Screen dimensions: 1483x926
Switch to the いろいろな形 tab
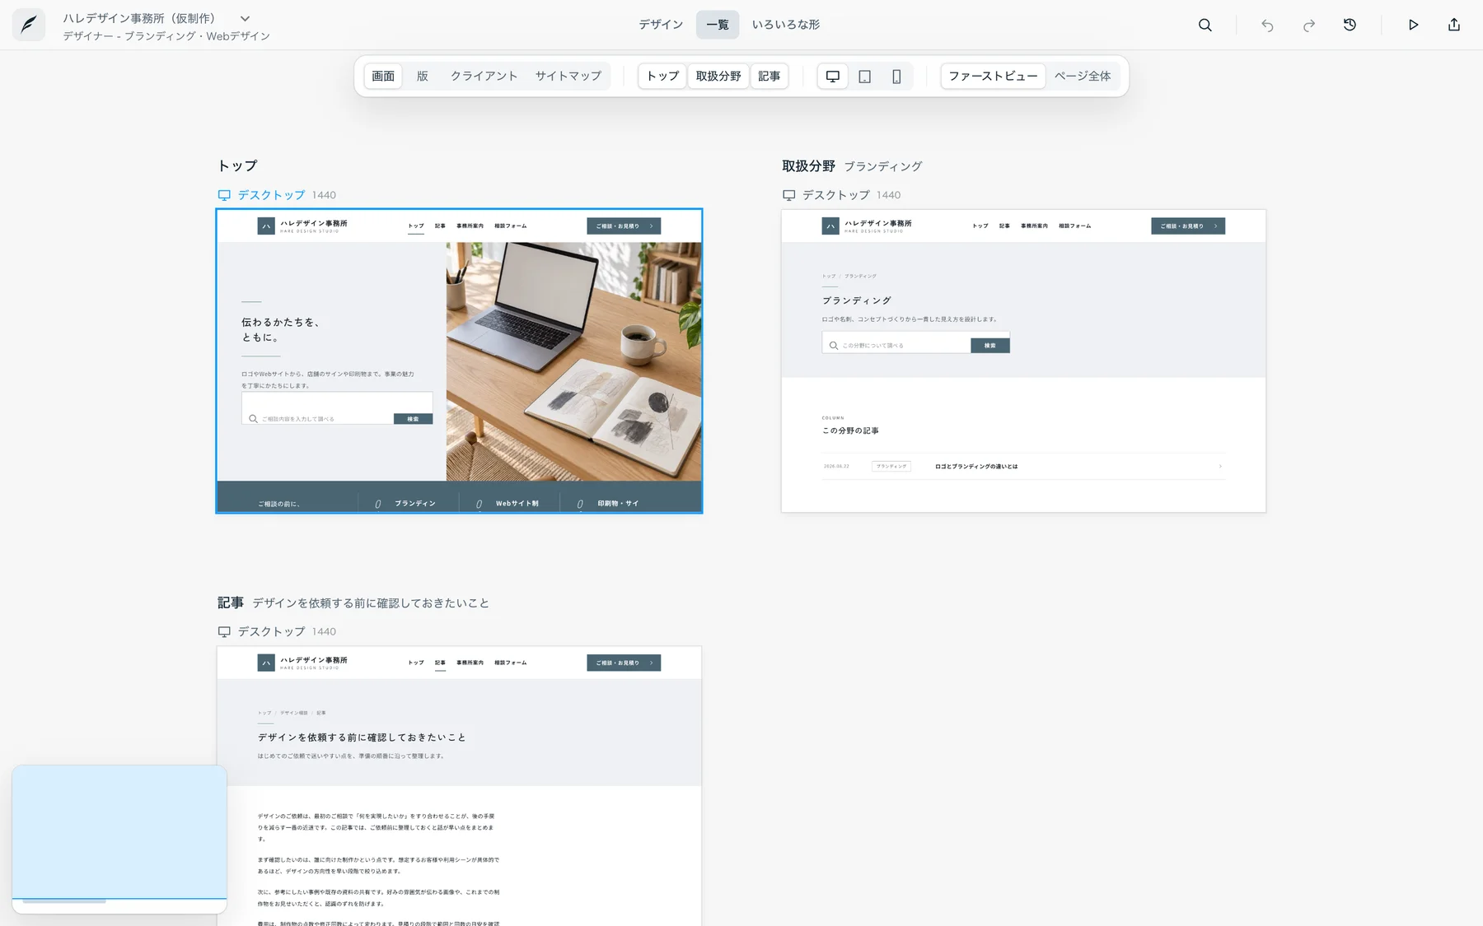(x=786, y=25)
